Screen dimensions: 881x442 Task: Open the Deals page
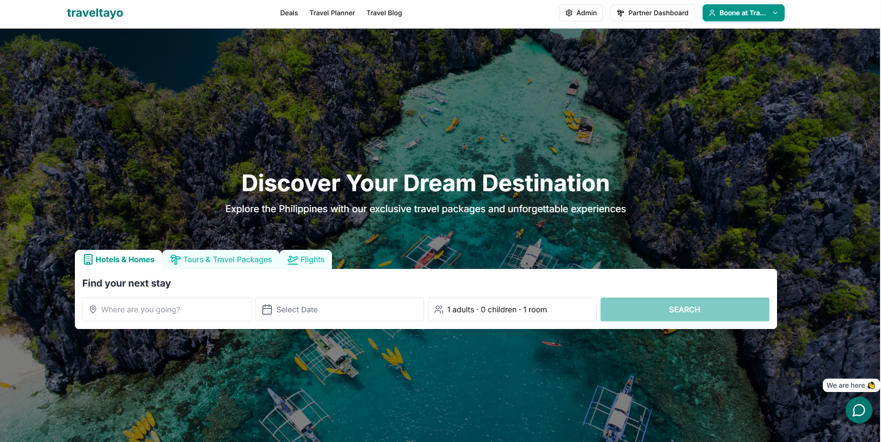point(289,13)
